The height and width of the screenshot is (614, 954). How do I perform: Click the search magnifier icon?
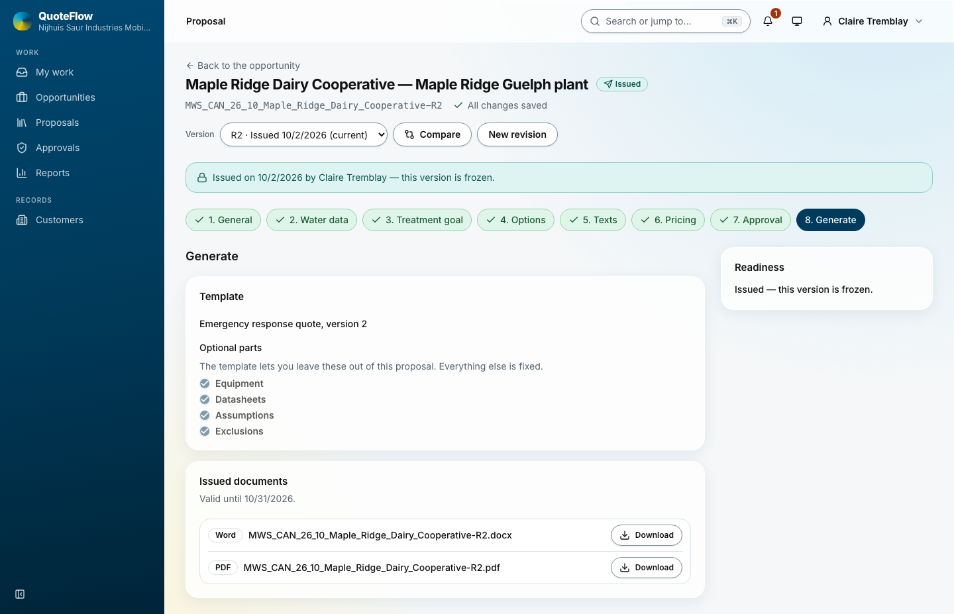595,21
